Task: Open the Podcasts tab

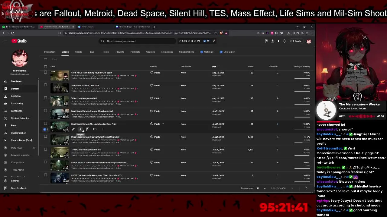Action: point(135,52)
